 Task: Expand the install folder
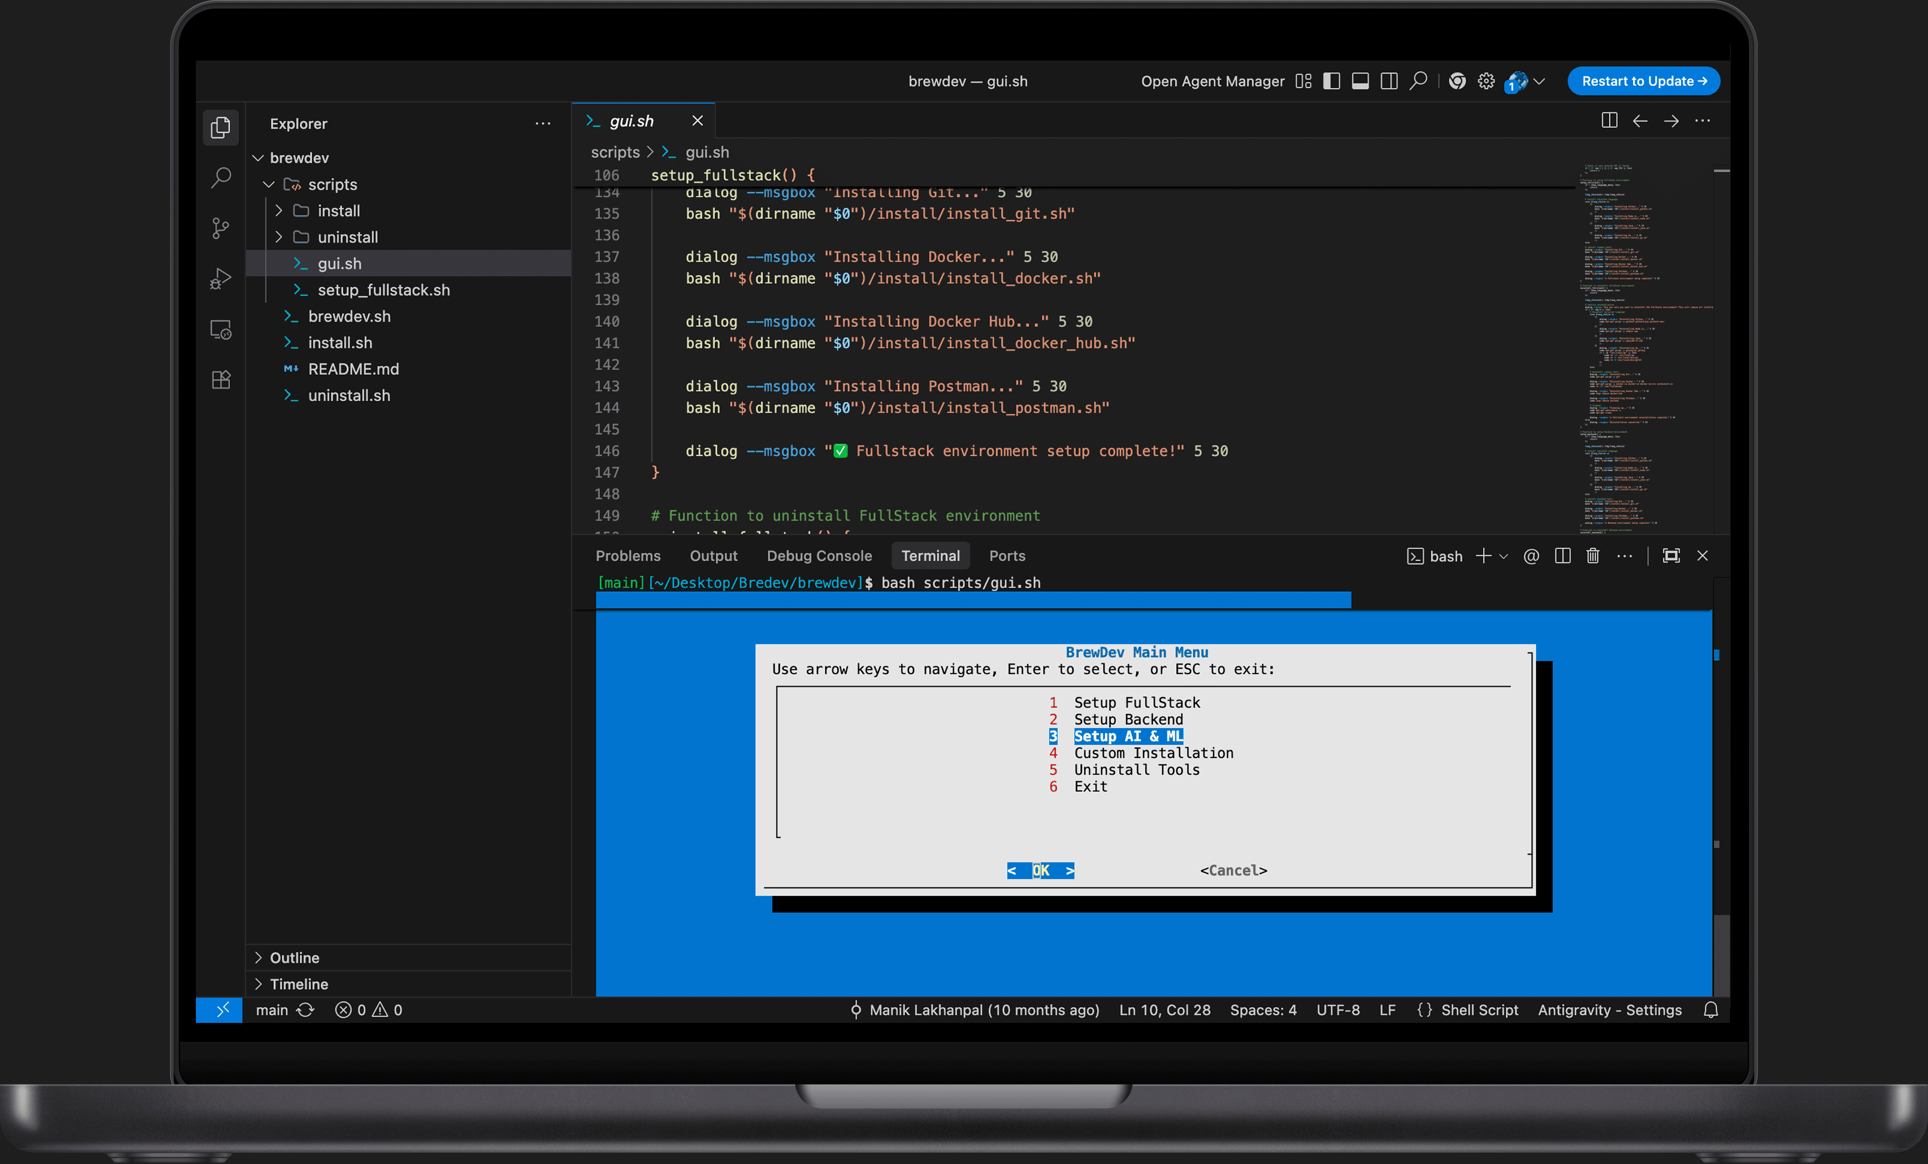338,211
